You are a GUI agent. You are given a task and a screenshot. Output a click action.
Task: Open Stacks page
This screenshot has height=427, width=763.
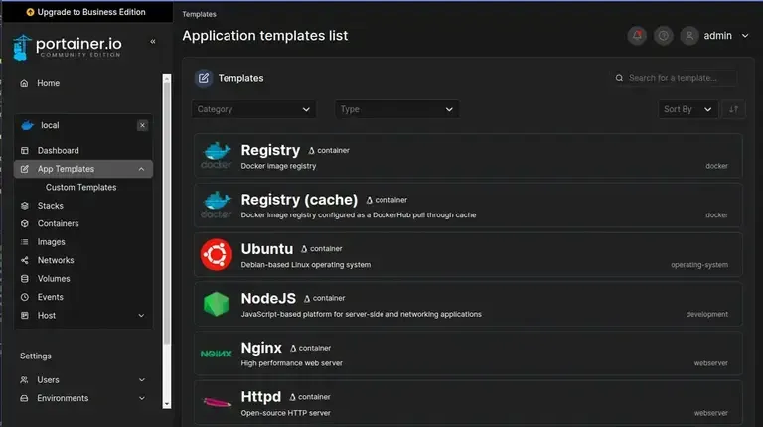50,206
